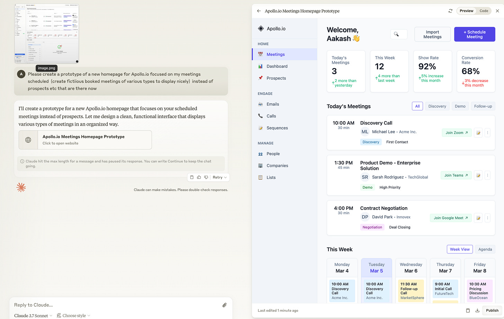
Task: Open notes icon for Discovery Call
Action: (x=478, y=133)
